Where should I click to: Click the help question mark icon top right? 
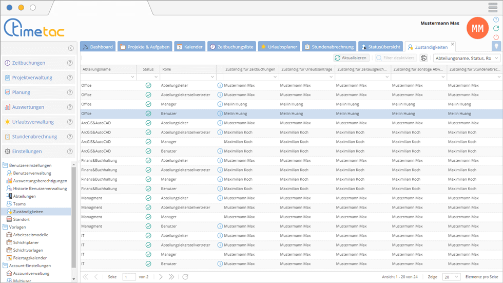point(496,20)
